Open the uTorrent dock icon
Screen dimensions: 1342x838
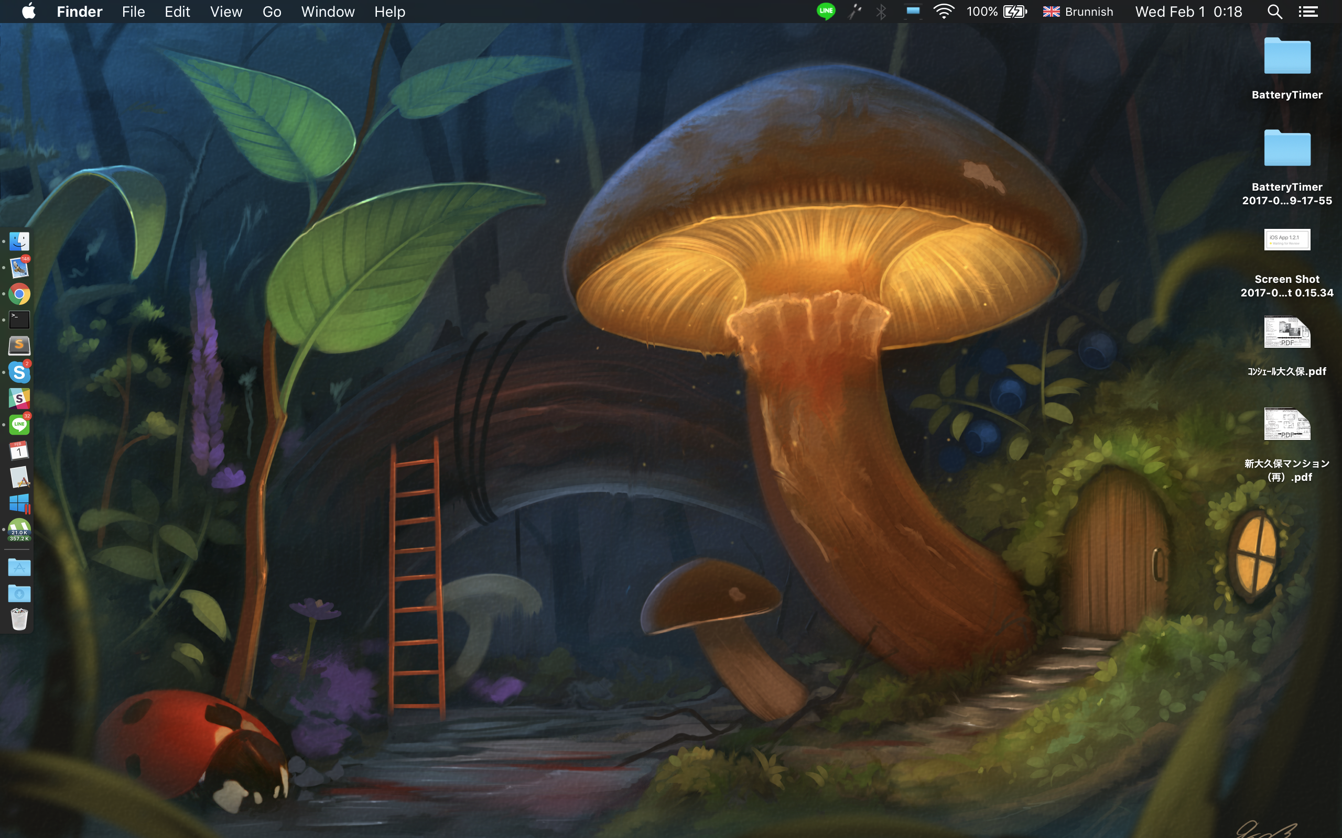pyautogui.click(x=19, y=530)
